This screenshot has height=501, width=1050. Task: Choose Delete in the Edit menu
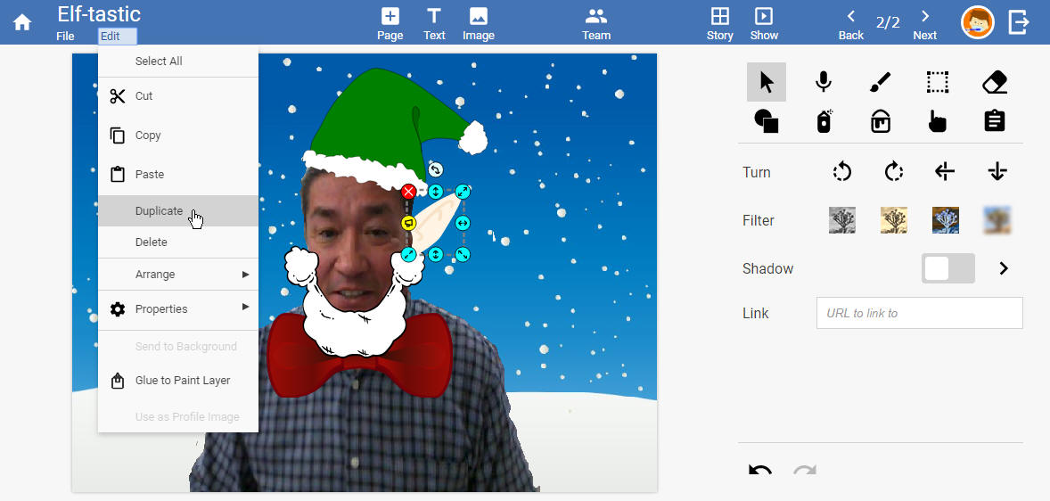click(x=178, y=242)
